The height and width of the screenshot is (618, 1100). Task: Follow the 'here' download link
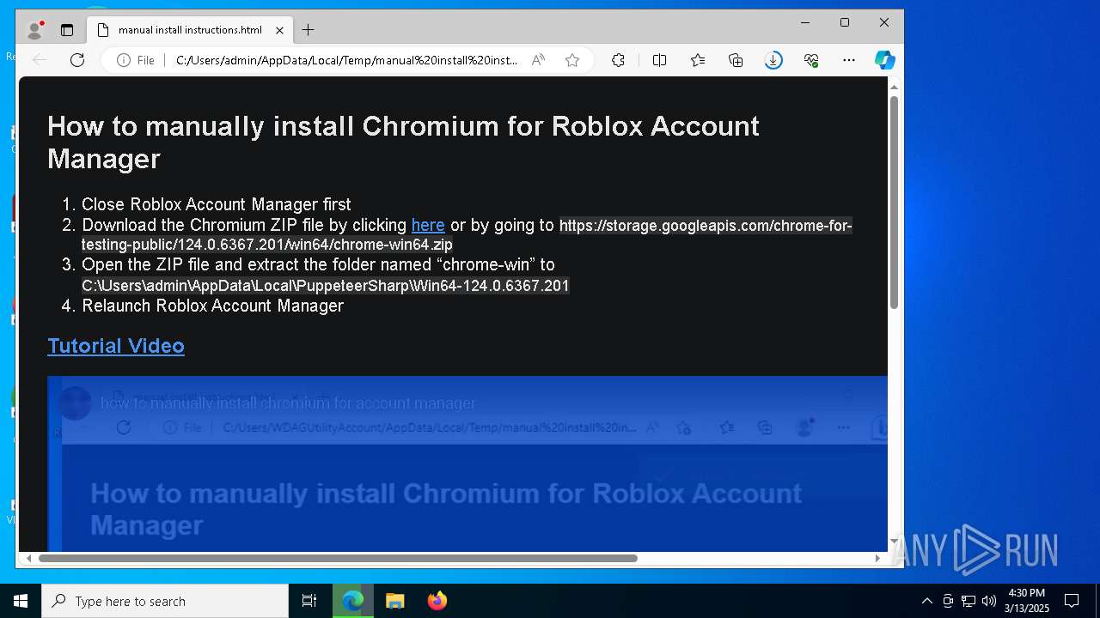click(428, 225)
